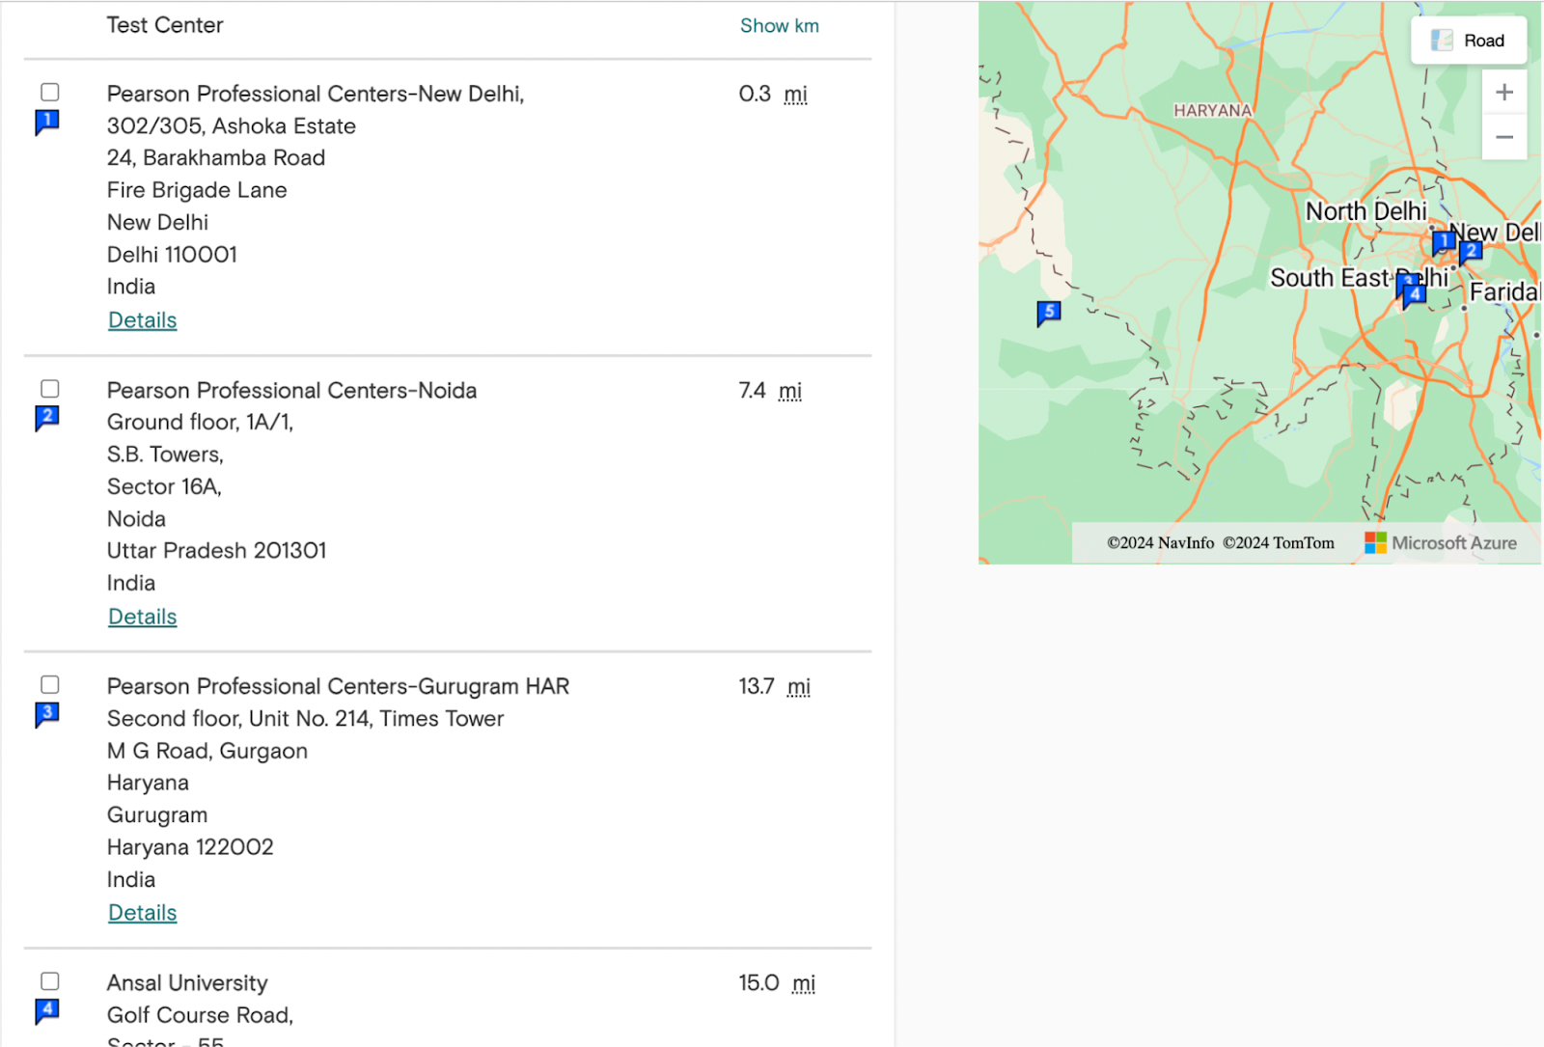Click list marker 2 beside the Noida center
This screenshot has height=1047, width=1544.
[x=47, y=419]
